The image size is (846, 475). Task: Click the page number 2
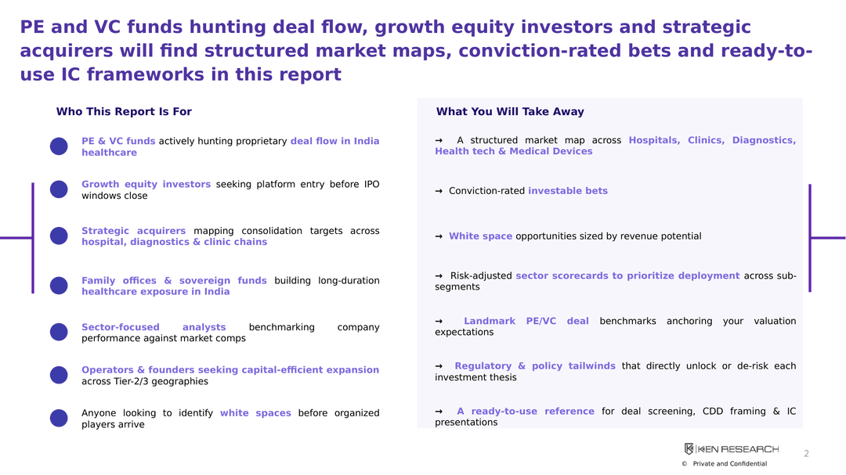point(807,454)
